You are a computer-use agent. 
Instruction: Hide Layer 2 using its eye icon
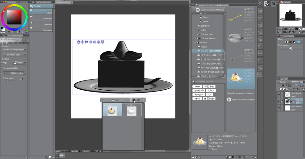(x=279, y=94)
